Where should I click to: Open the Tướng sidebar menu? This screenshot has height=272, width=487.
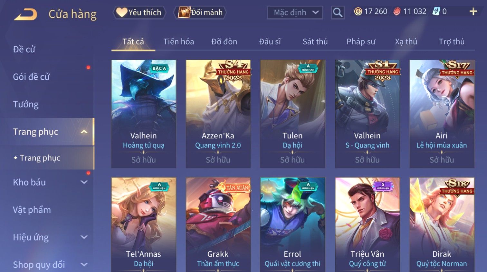(x=26, y=104)
